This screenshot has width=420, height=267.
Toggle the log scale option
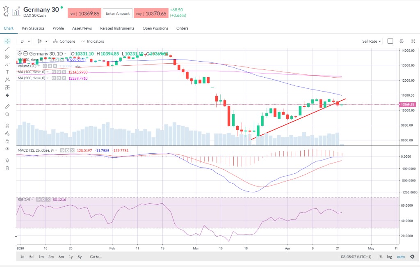point(389,257)
